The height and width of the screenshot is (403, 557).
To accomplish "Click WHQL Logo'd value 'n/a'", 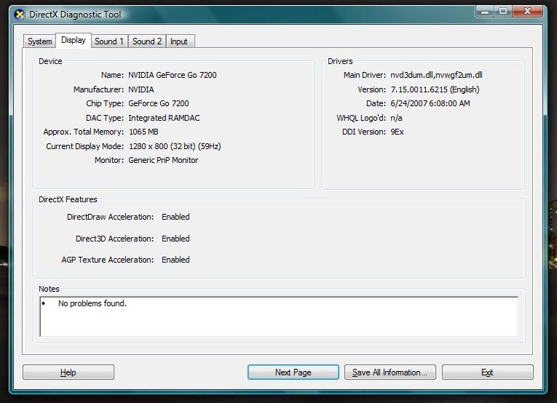I will point(396,118).
